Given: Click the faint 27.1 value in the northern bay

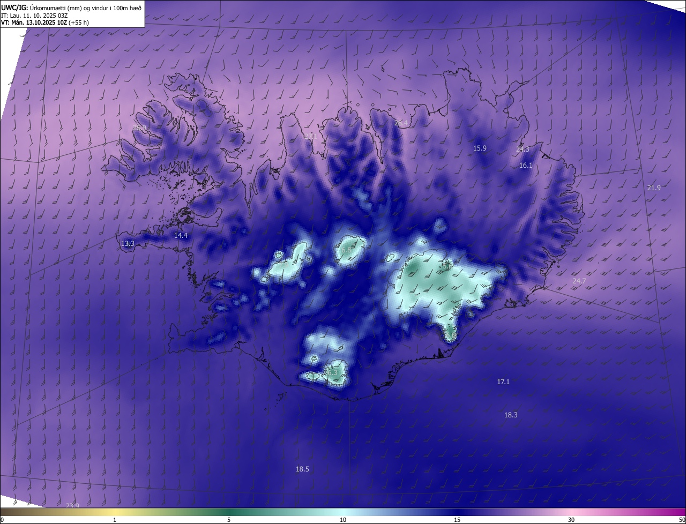Looking at the screenshot, I should [x=311, y=137].
